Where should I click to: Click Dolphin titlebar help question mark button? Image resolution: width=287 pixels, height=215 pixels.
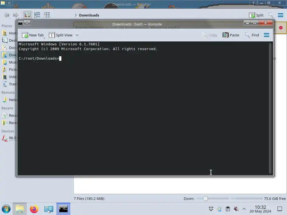[253, 3]
